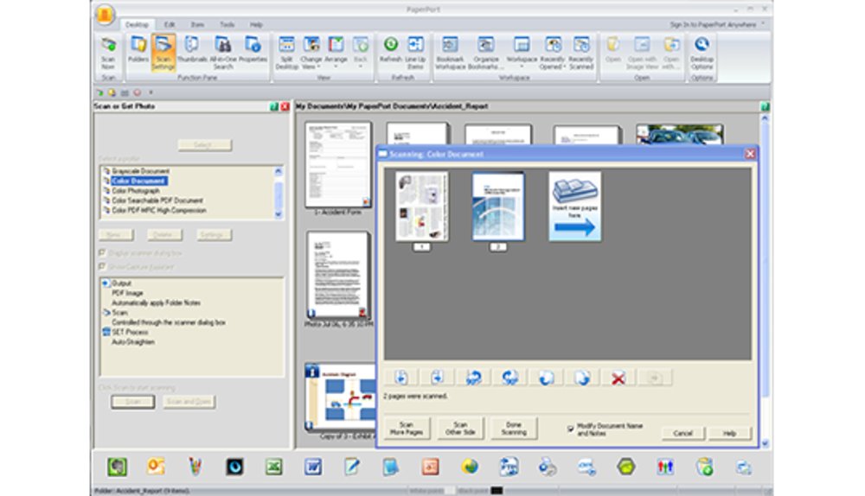Select Color PDF MRC High Compression profile
This screenshot has height=496, width=865.
point(159,211)
